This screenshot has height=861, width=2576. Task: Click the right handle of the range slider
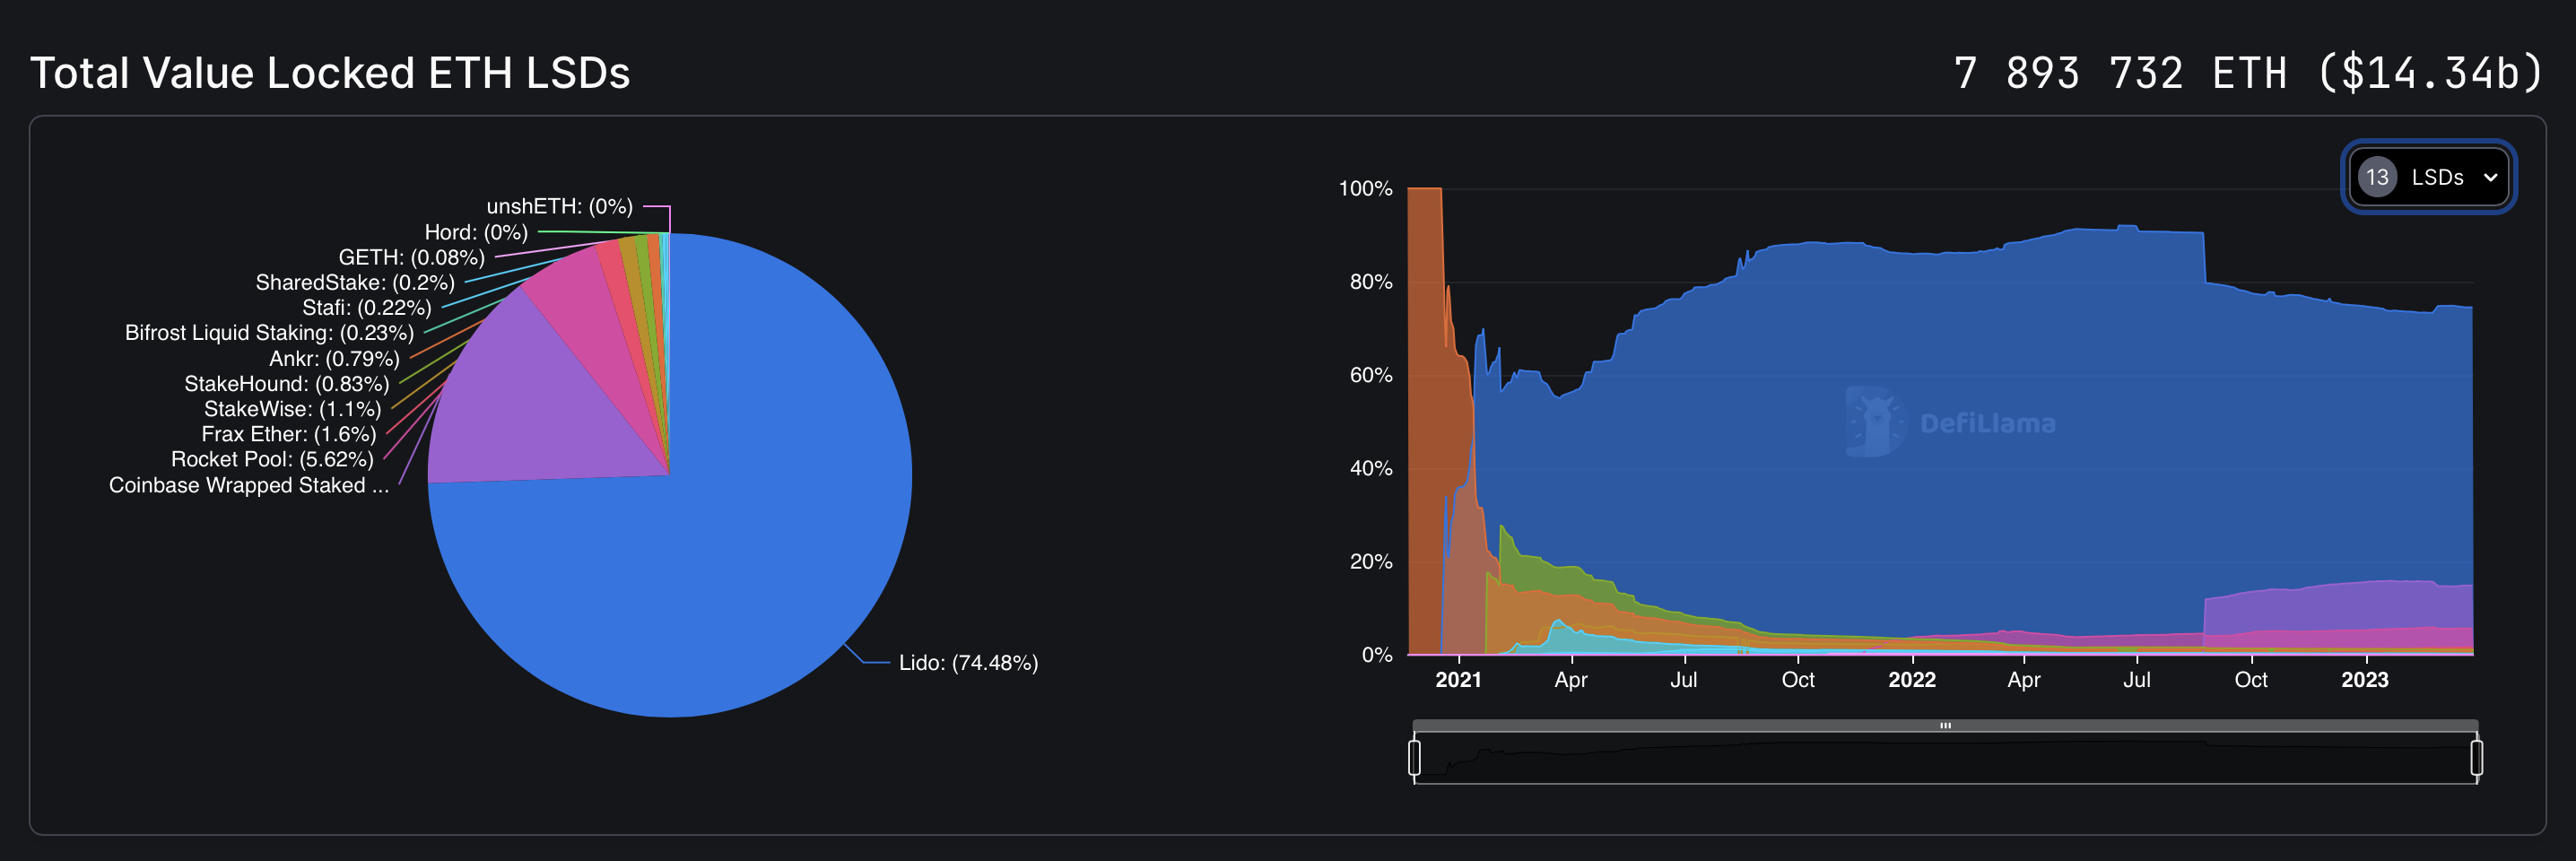[2476, 757]
